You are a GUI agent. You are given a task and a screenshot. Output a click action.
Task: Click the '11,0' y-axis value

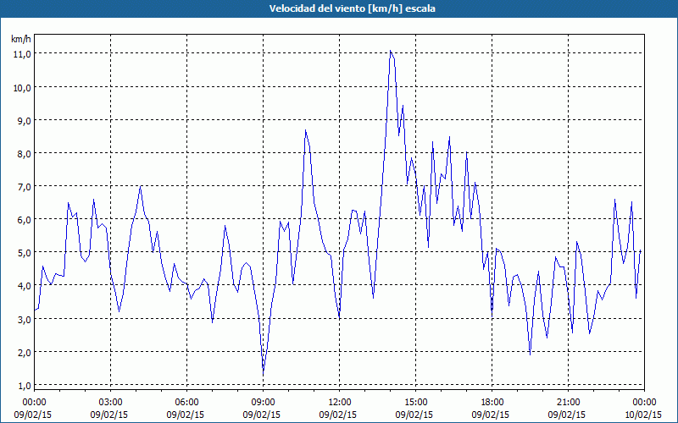point(22,54)
